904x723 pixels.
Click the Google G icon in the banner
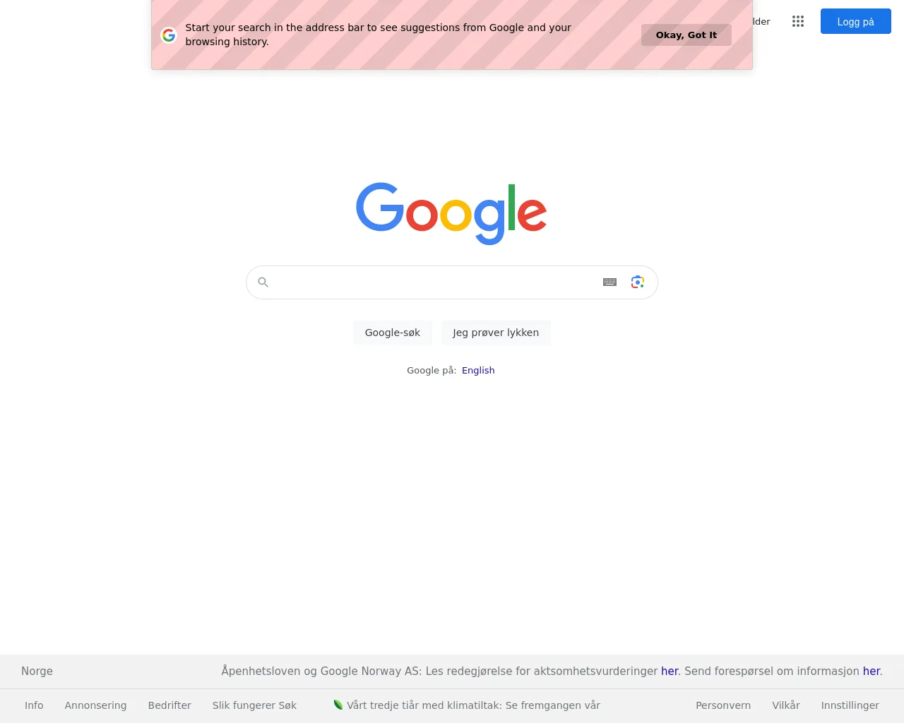168,35
